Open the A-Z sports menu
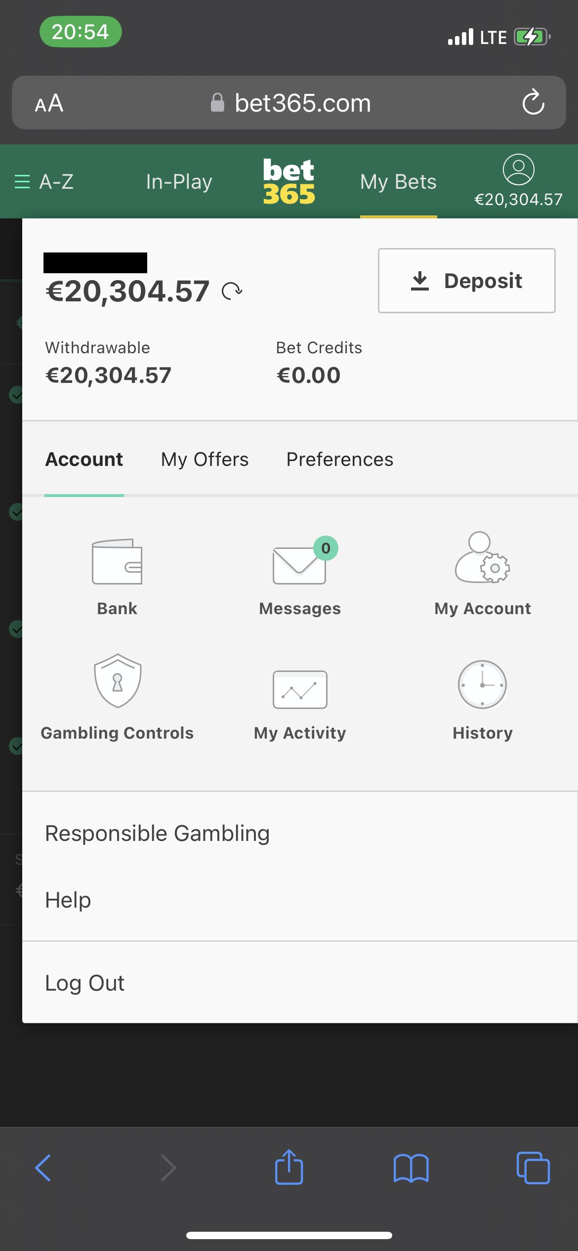 click(44, 182)
